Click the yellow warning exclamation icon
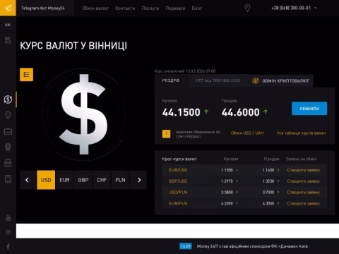This screenshot has height=254, width=339. [x=166, y=134]
